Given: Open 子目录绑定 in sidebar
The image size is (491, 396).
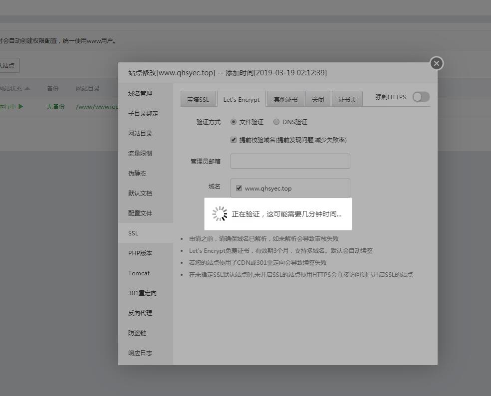Looking at the screenshot, I should (x=146, y=113).
